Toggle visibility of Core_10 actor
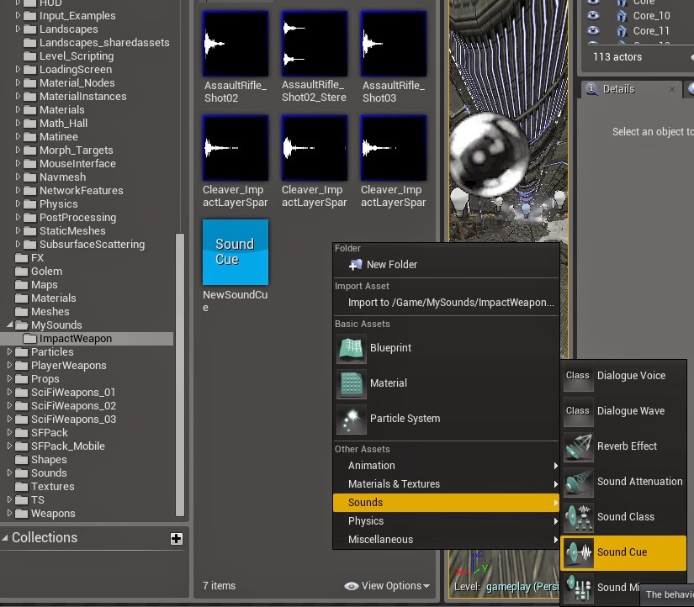 [593, 15]
